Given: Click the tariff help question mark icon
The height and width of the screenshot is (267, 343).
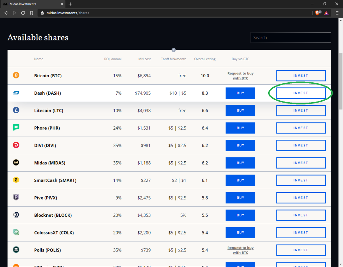Looking at the screenshot, I should (x=173, y=50).
